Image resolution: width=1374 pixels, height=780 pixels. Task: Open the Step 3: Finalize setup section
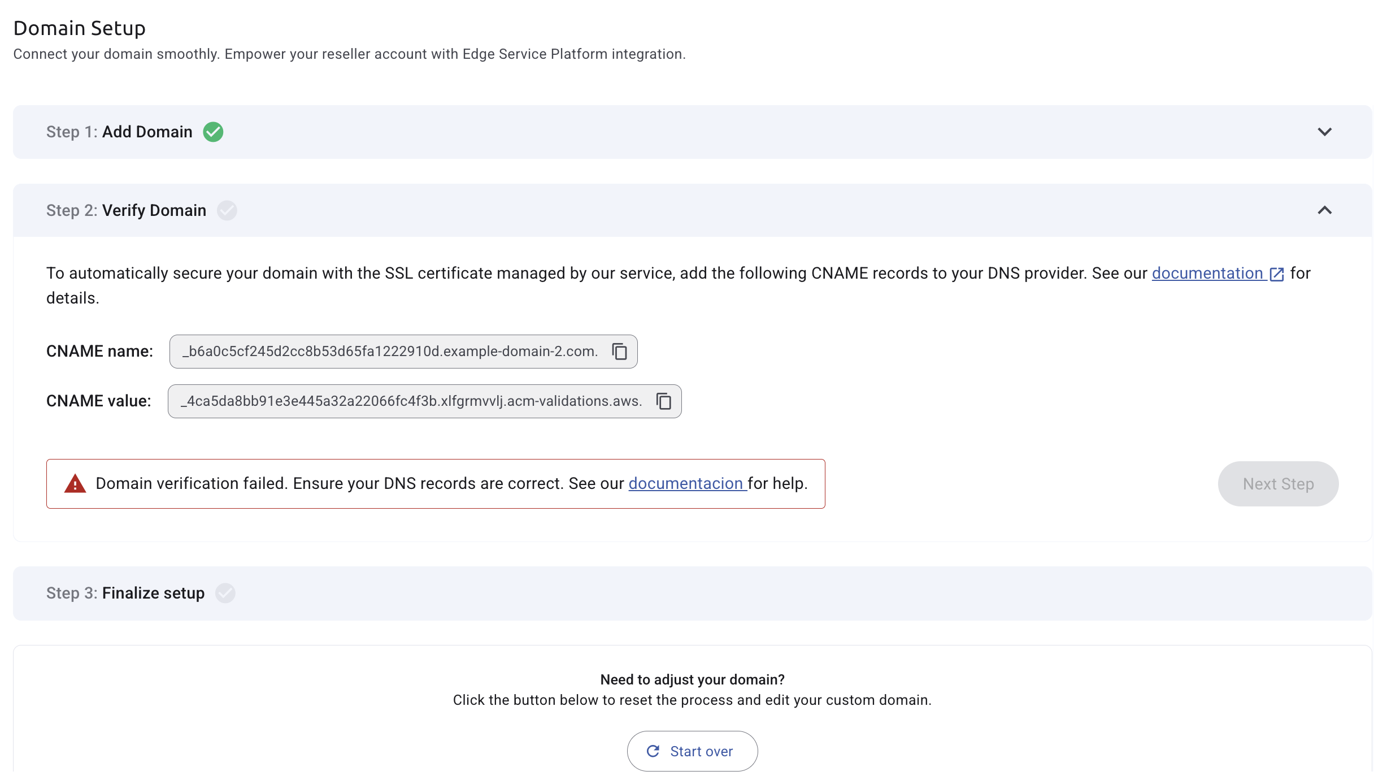(x=692, y=593)
